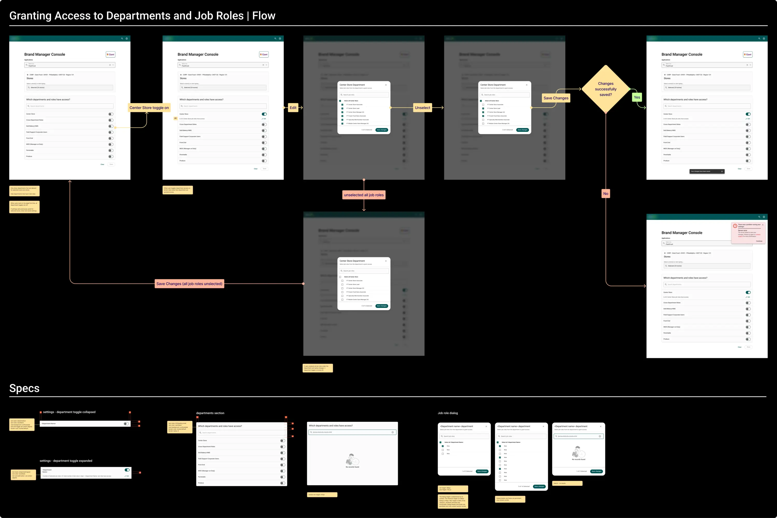This screenshot has height=518, width=777.
Task: Open the Stores selector on server error screen
Action: (x=707, y=266)
